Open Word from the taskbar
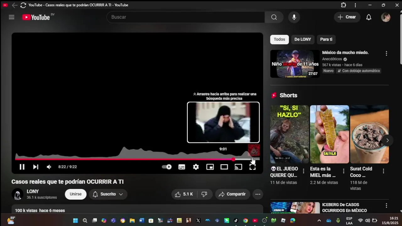The image size is (402, 226). pyautogui.click(x=142, y=221)
